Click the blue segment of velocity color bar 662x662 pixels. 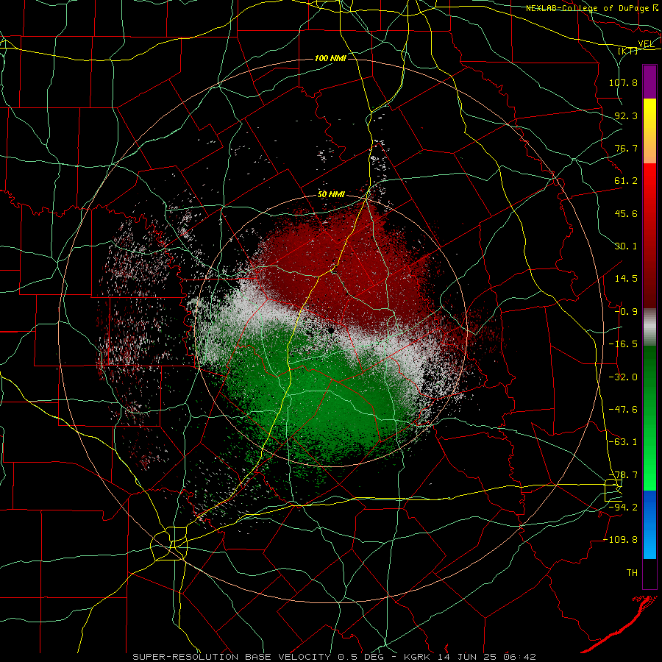[649, 524]
